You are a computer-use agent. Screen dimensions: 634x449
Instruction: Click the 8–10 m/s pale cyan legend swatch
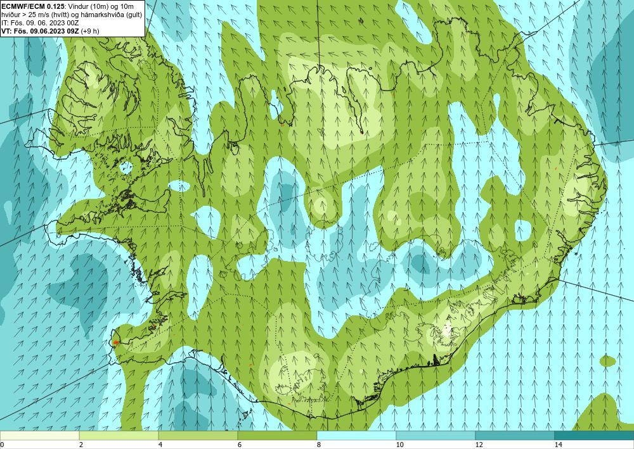pyautogui.click(x=356, y=435)
